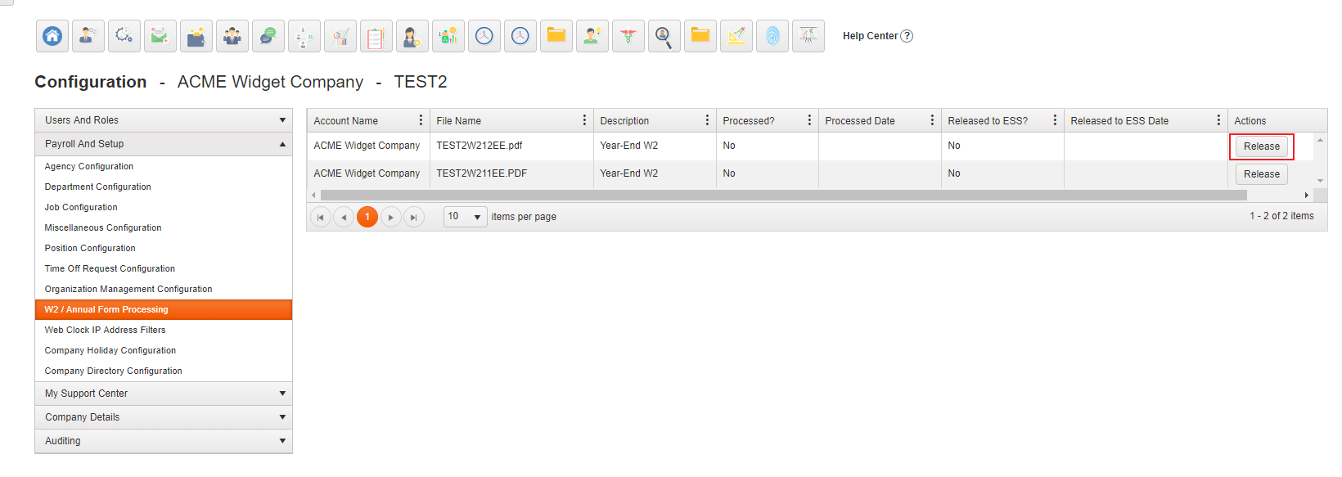The image size is (1342, 477).
Task: Expand the Users And Roles section
Action: point(164,120)
